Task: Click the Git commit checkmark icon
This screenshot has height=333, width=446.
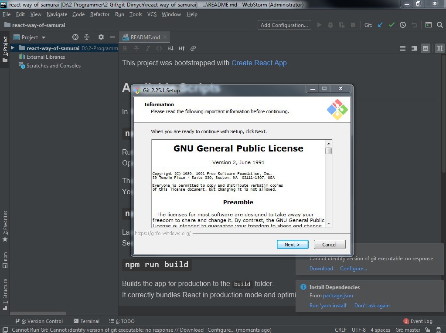Action: (392, 25)
